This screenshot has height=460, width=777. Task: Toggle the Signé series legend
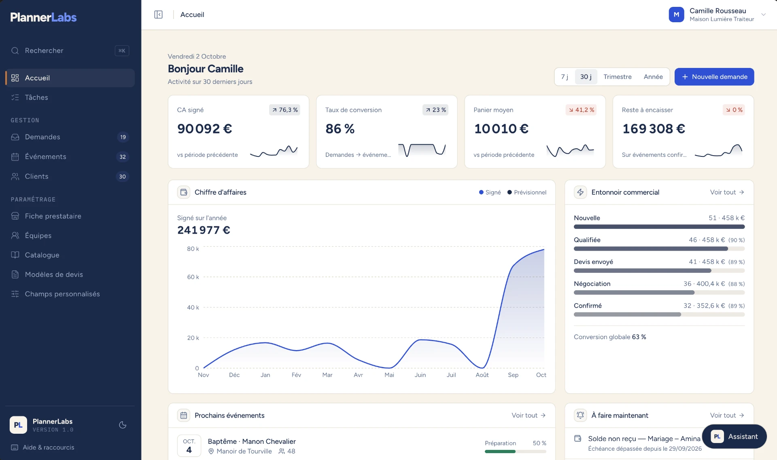tap(490, 192)
